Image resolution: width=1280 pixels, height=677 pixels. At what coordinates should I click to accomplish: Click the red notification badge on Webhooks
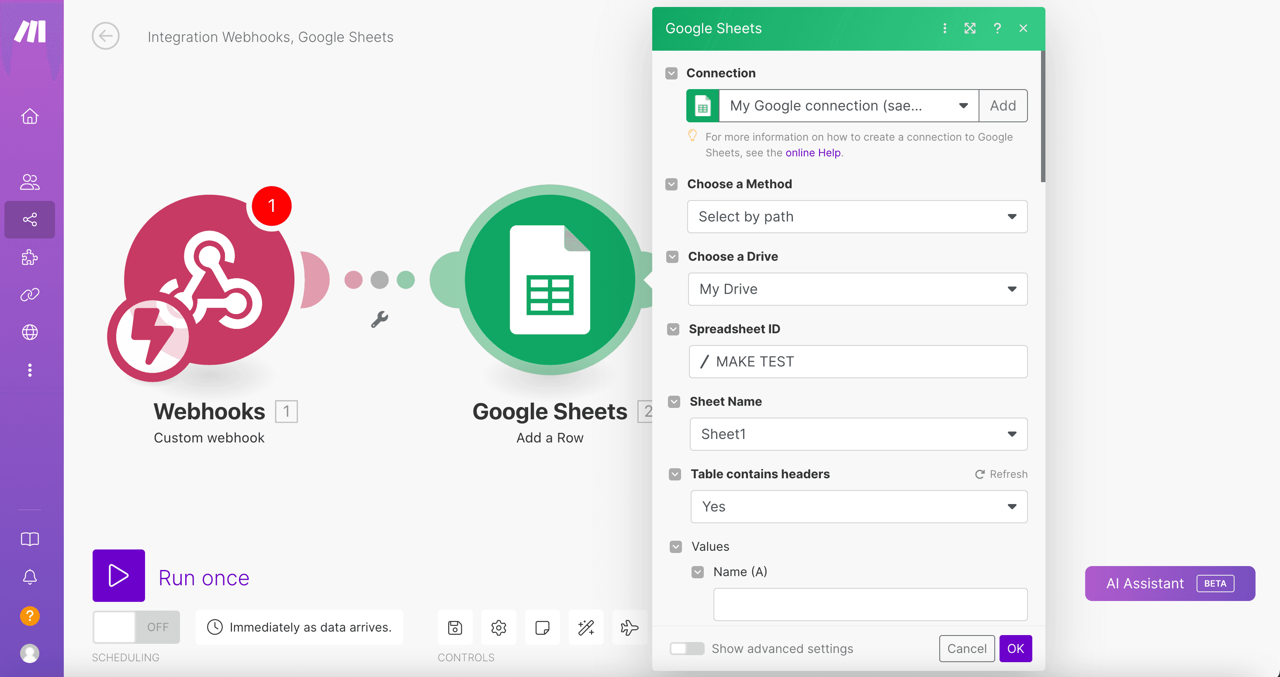[271, 206]
